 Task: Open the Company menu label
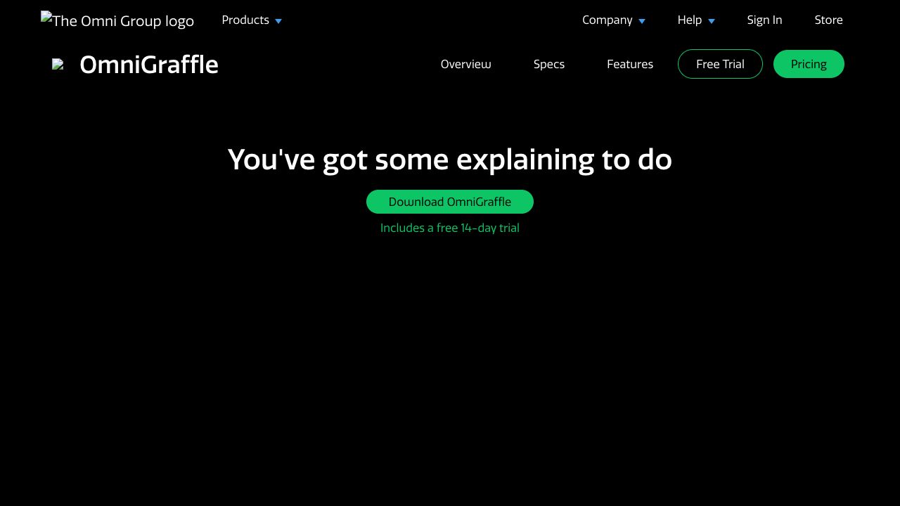[607, 20]
